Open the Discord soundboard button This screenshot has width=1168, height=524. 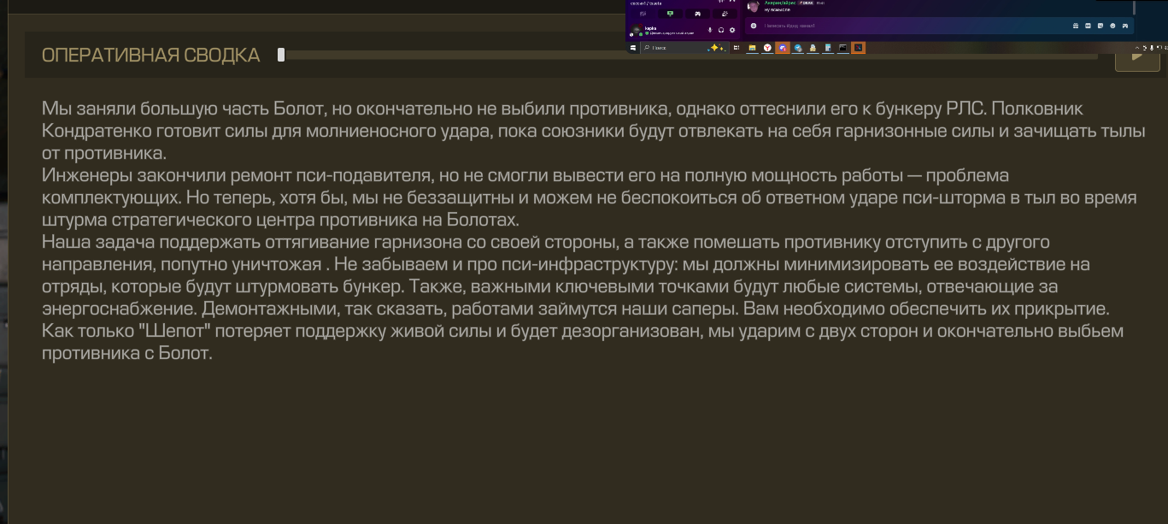(725, 14)
